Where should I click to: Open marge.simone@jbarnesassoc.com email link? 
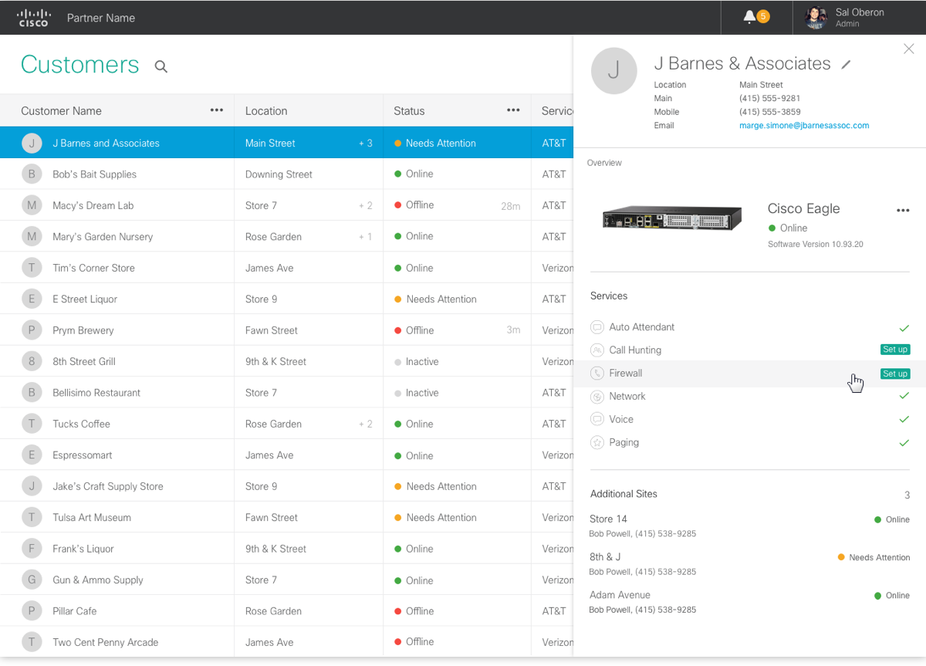coord(804,125)
